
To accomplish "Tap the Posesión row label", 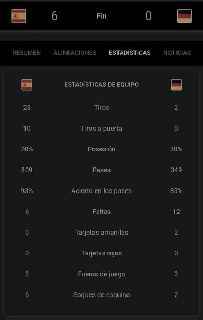I will pyautogui.click(x=101, y=149).
